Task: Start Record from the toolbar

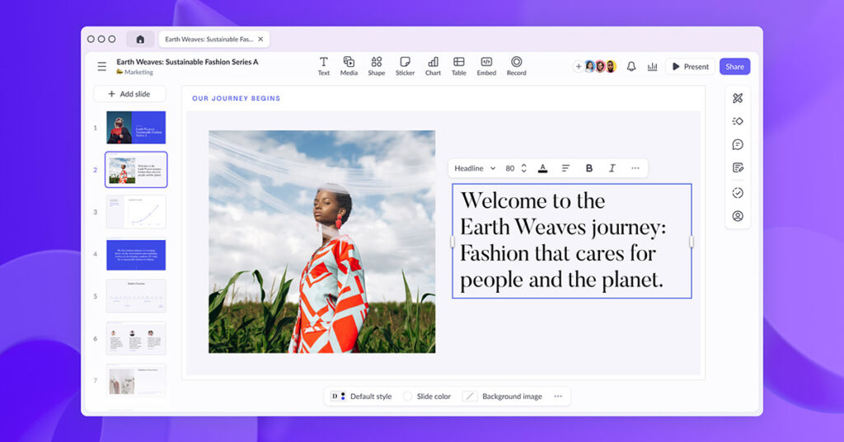Action: 516,66
